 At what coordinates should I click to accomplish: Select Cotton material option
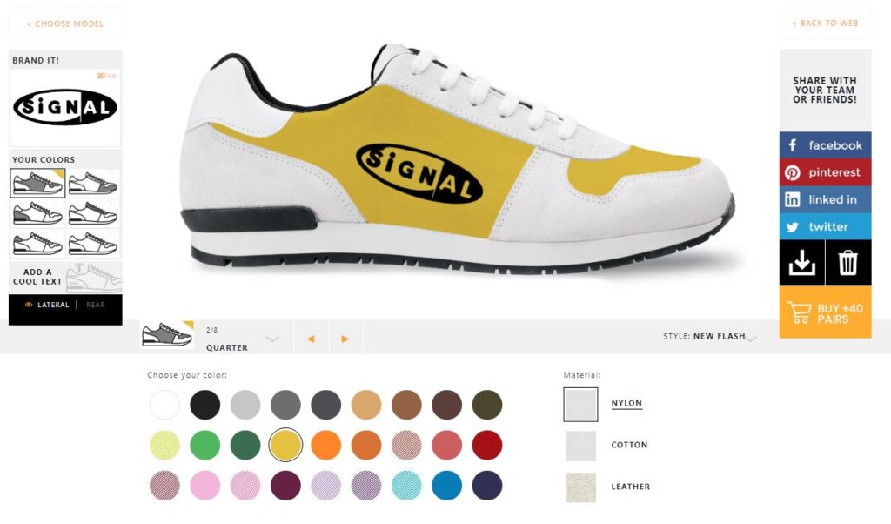tap(606, 445)
